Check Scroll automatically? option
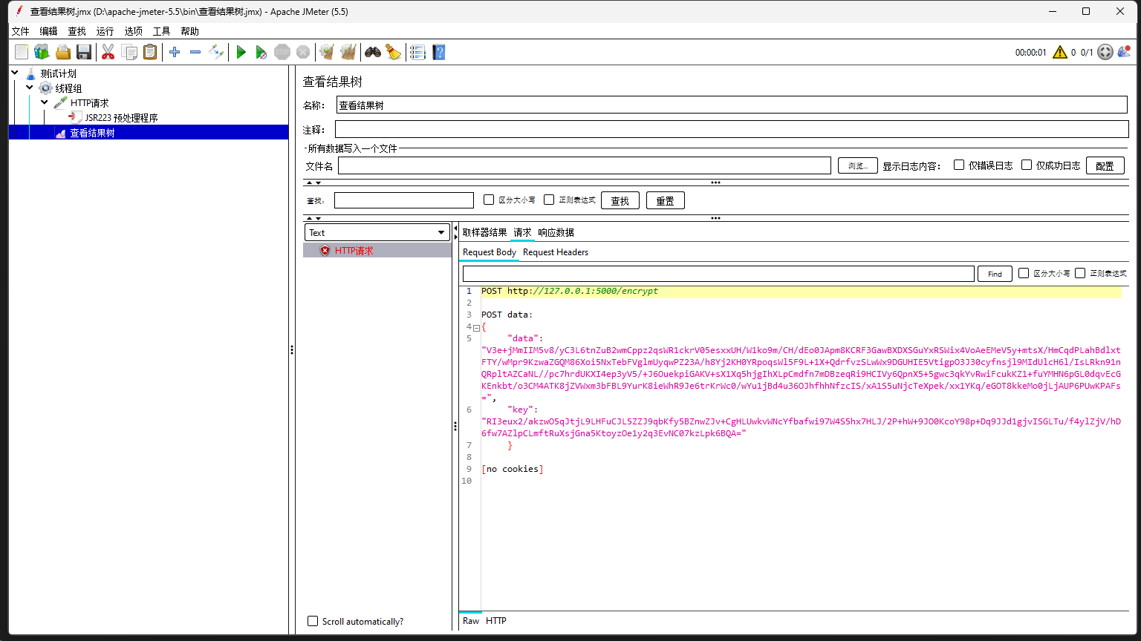The height and width of the screenshot is (641, 1141). coord(313,621)
